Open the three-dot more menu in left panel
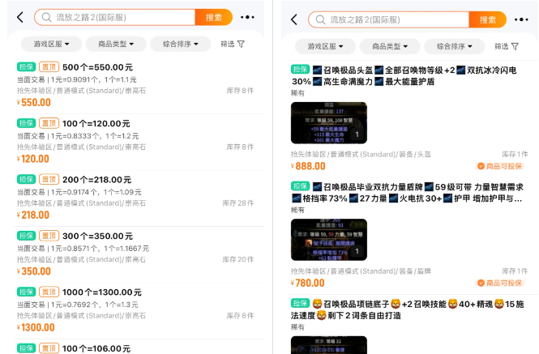Screen dimensions: 539x354 click(247, 17)
